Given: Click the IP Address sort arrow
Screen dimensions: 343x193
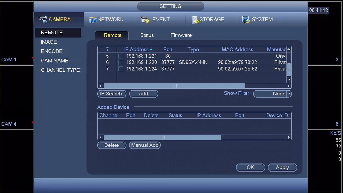Looking at the screenshot, I should click(x=151, y=50).
